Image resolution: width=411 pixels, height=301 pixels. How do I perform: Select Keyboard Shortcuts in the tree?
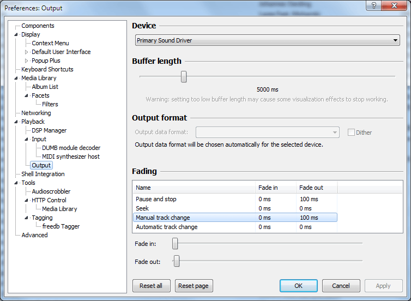pyautogui.click(x=47, y=69)
